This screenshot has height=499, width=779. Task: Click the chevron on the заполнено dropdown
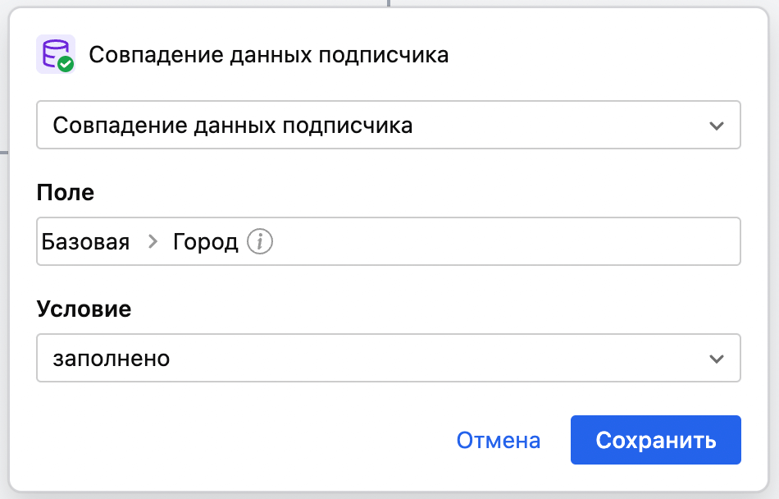717,358
